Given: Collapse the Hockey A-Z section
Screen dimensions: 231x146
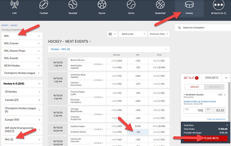Looking at the screenshot, I should point(39,84).
